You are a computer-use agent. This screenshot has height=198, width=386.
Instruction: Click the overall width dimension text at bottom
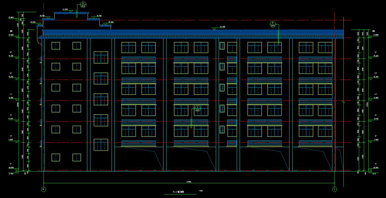pyautogui.click(x=189, y=182)
